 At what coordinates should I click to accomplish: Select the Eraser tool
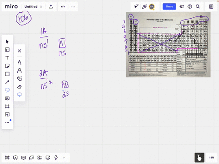(x=19, y=87)
